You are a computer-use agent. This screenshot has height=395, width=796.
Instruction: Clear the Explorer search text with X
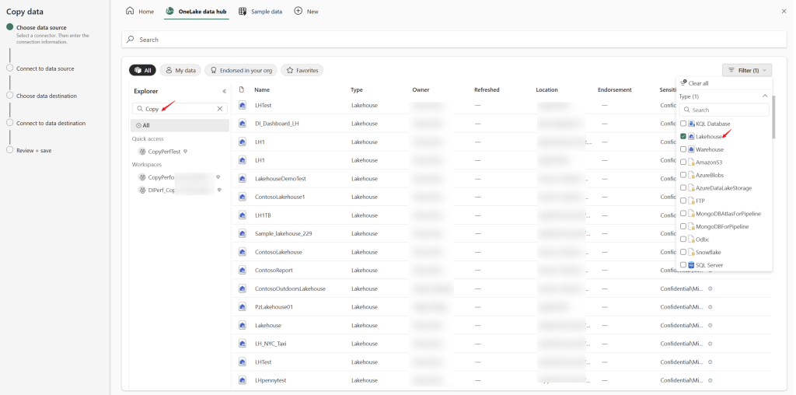[220, 109]
